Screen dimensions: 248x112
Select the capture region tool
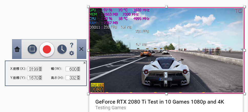32,49
